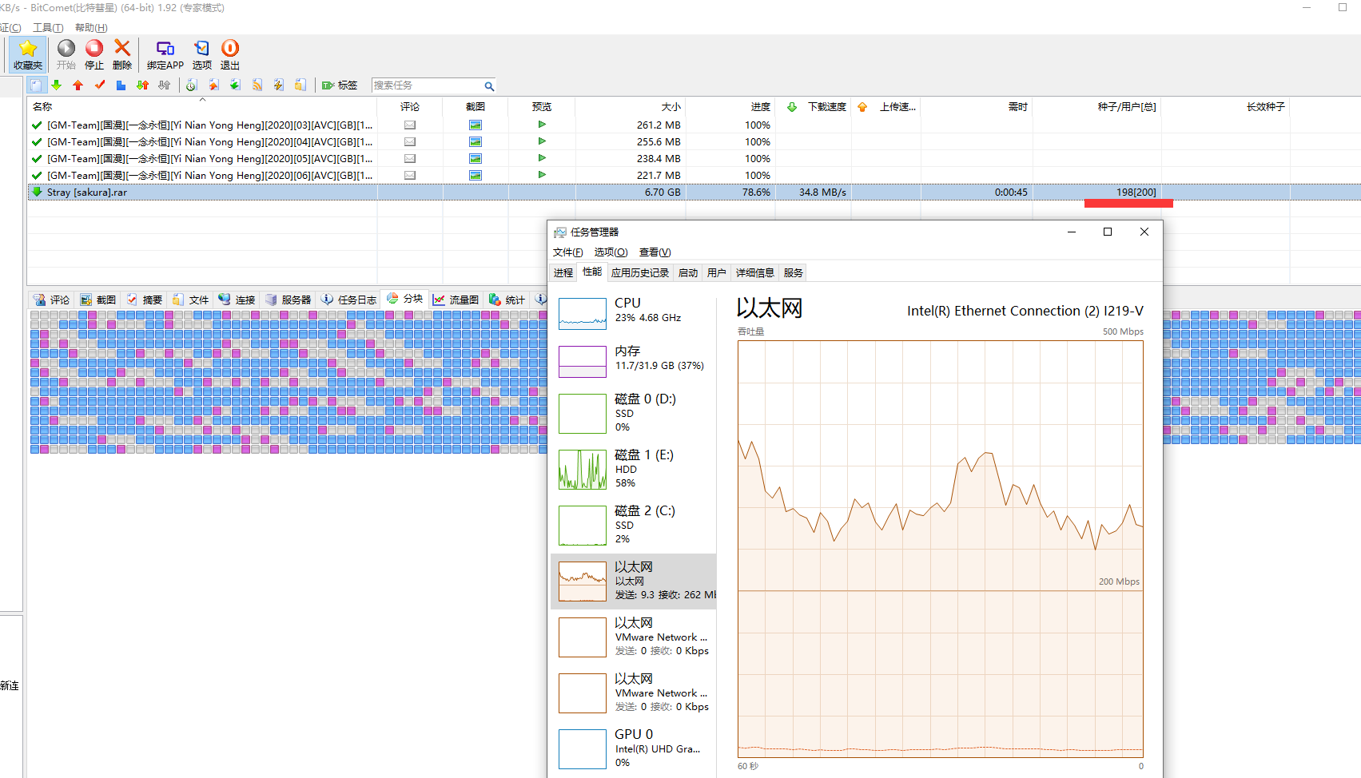Select the CPU entry in the performance list

pyautogui.click(x=633, y=311)
